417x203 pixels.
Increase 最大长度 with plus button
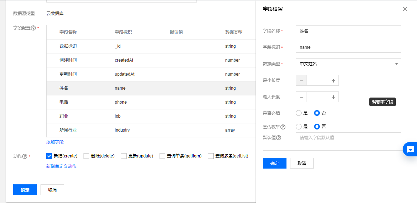(x=333, y=97)
